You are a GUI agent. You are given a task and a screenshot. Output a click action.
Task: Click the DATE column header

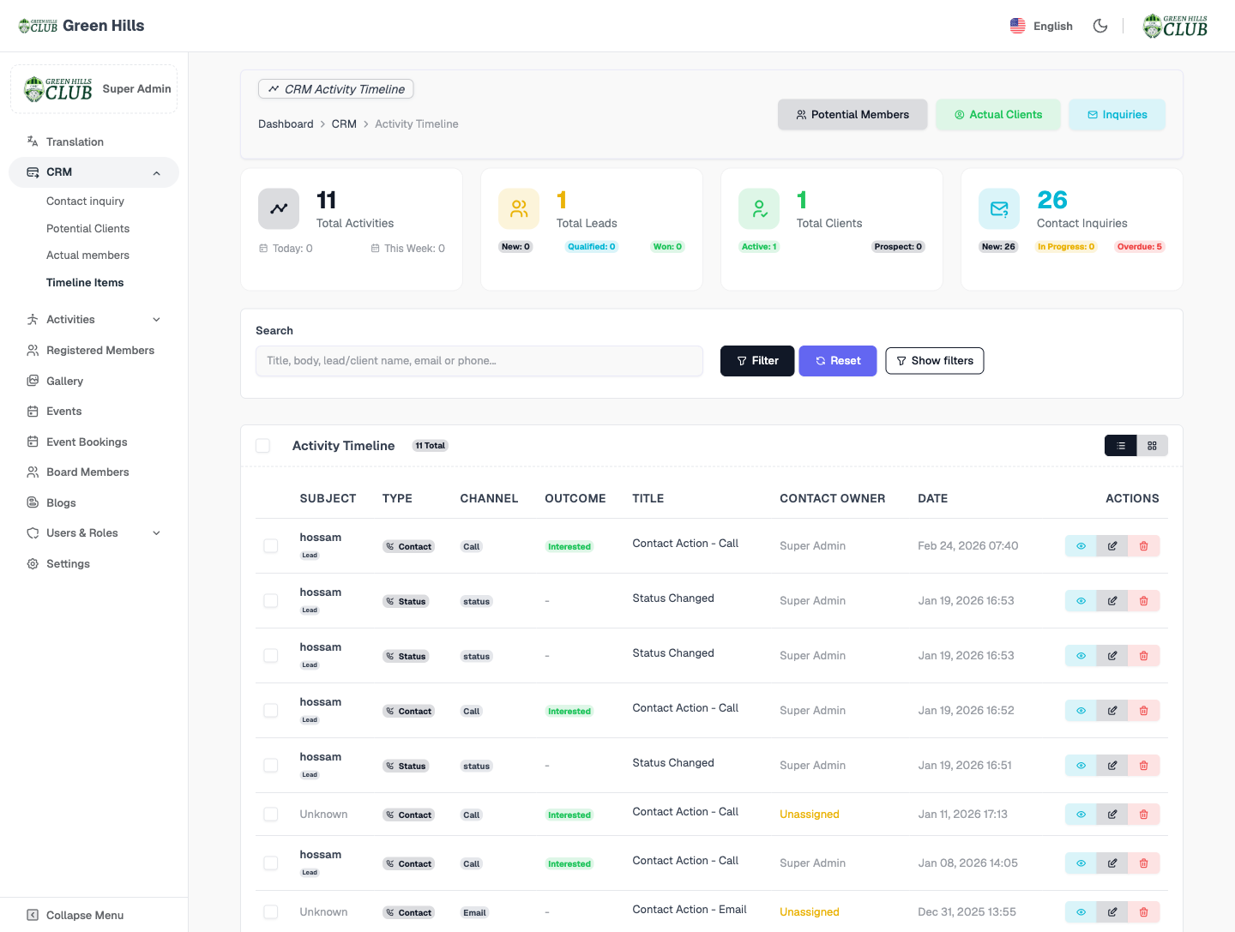click(x=933, y=498)
